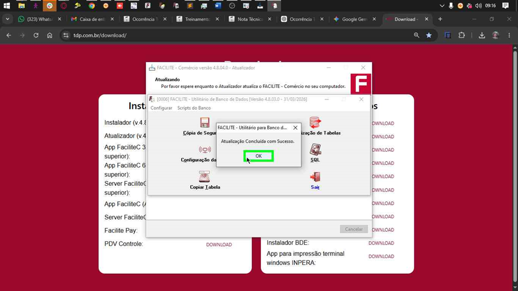The height and width of the screenshot is (291, 518).
Task: Open the Atualização de Tabelas database icon
Action: (x=315, y=122)
